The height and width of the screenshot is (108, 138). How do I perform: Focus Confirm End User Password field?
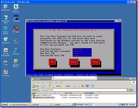click(x=82, y=51)
